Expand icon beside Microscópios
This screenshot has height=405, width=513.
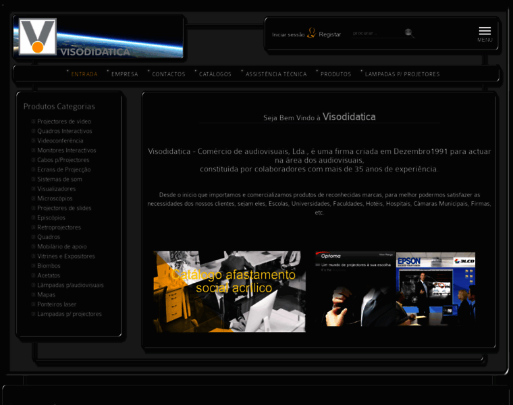(x=33, y=198)
